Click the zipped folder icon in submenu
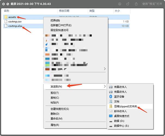 click(x=111, y=106)
